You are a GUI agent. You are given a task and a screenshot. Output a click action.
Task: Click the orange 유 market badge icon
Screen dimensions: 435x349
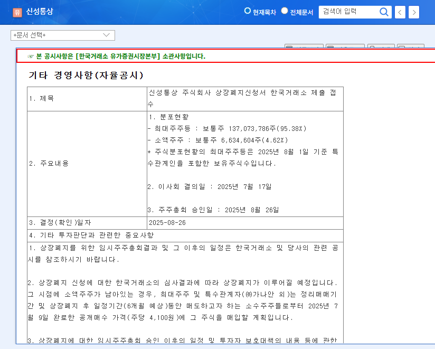[17, 12]
